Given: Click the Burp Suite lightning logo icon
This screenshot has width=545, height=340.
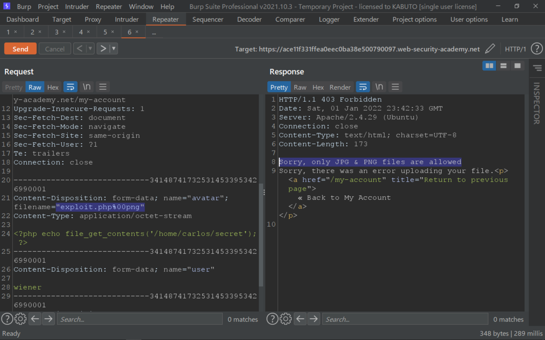Looking at the screenshot, I should (x=7, y=6).
